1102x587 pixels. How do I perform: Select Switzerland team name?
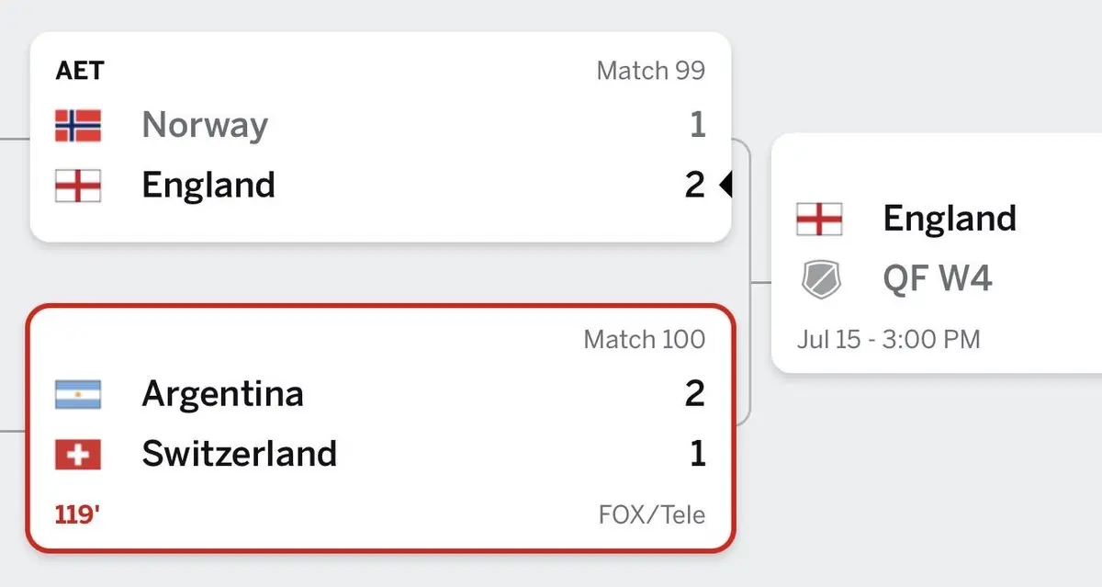[x=239, y=454]
